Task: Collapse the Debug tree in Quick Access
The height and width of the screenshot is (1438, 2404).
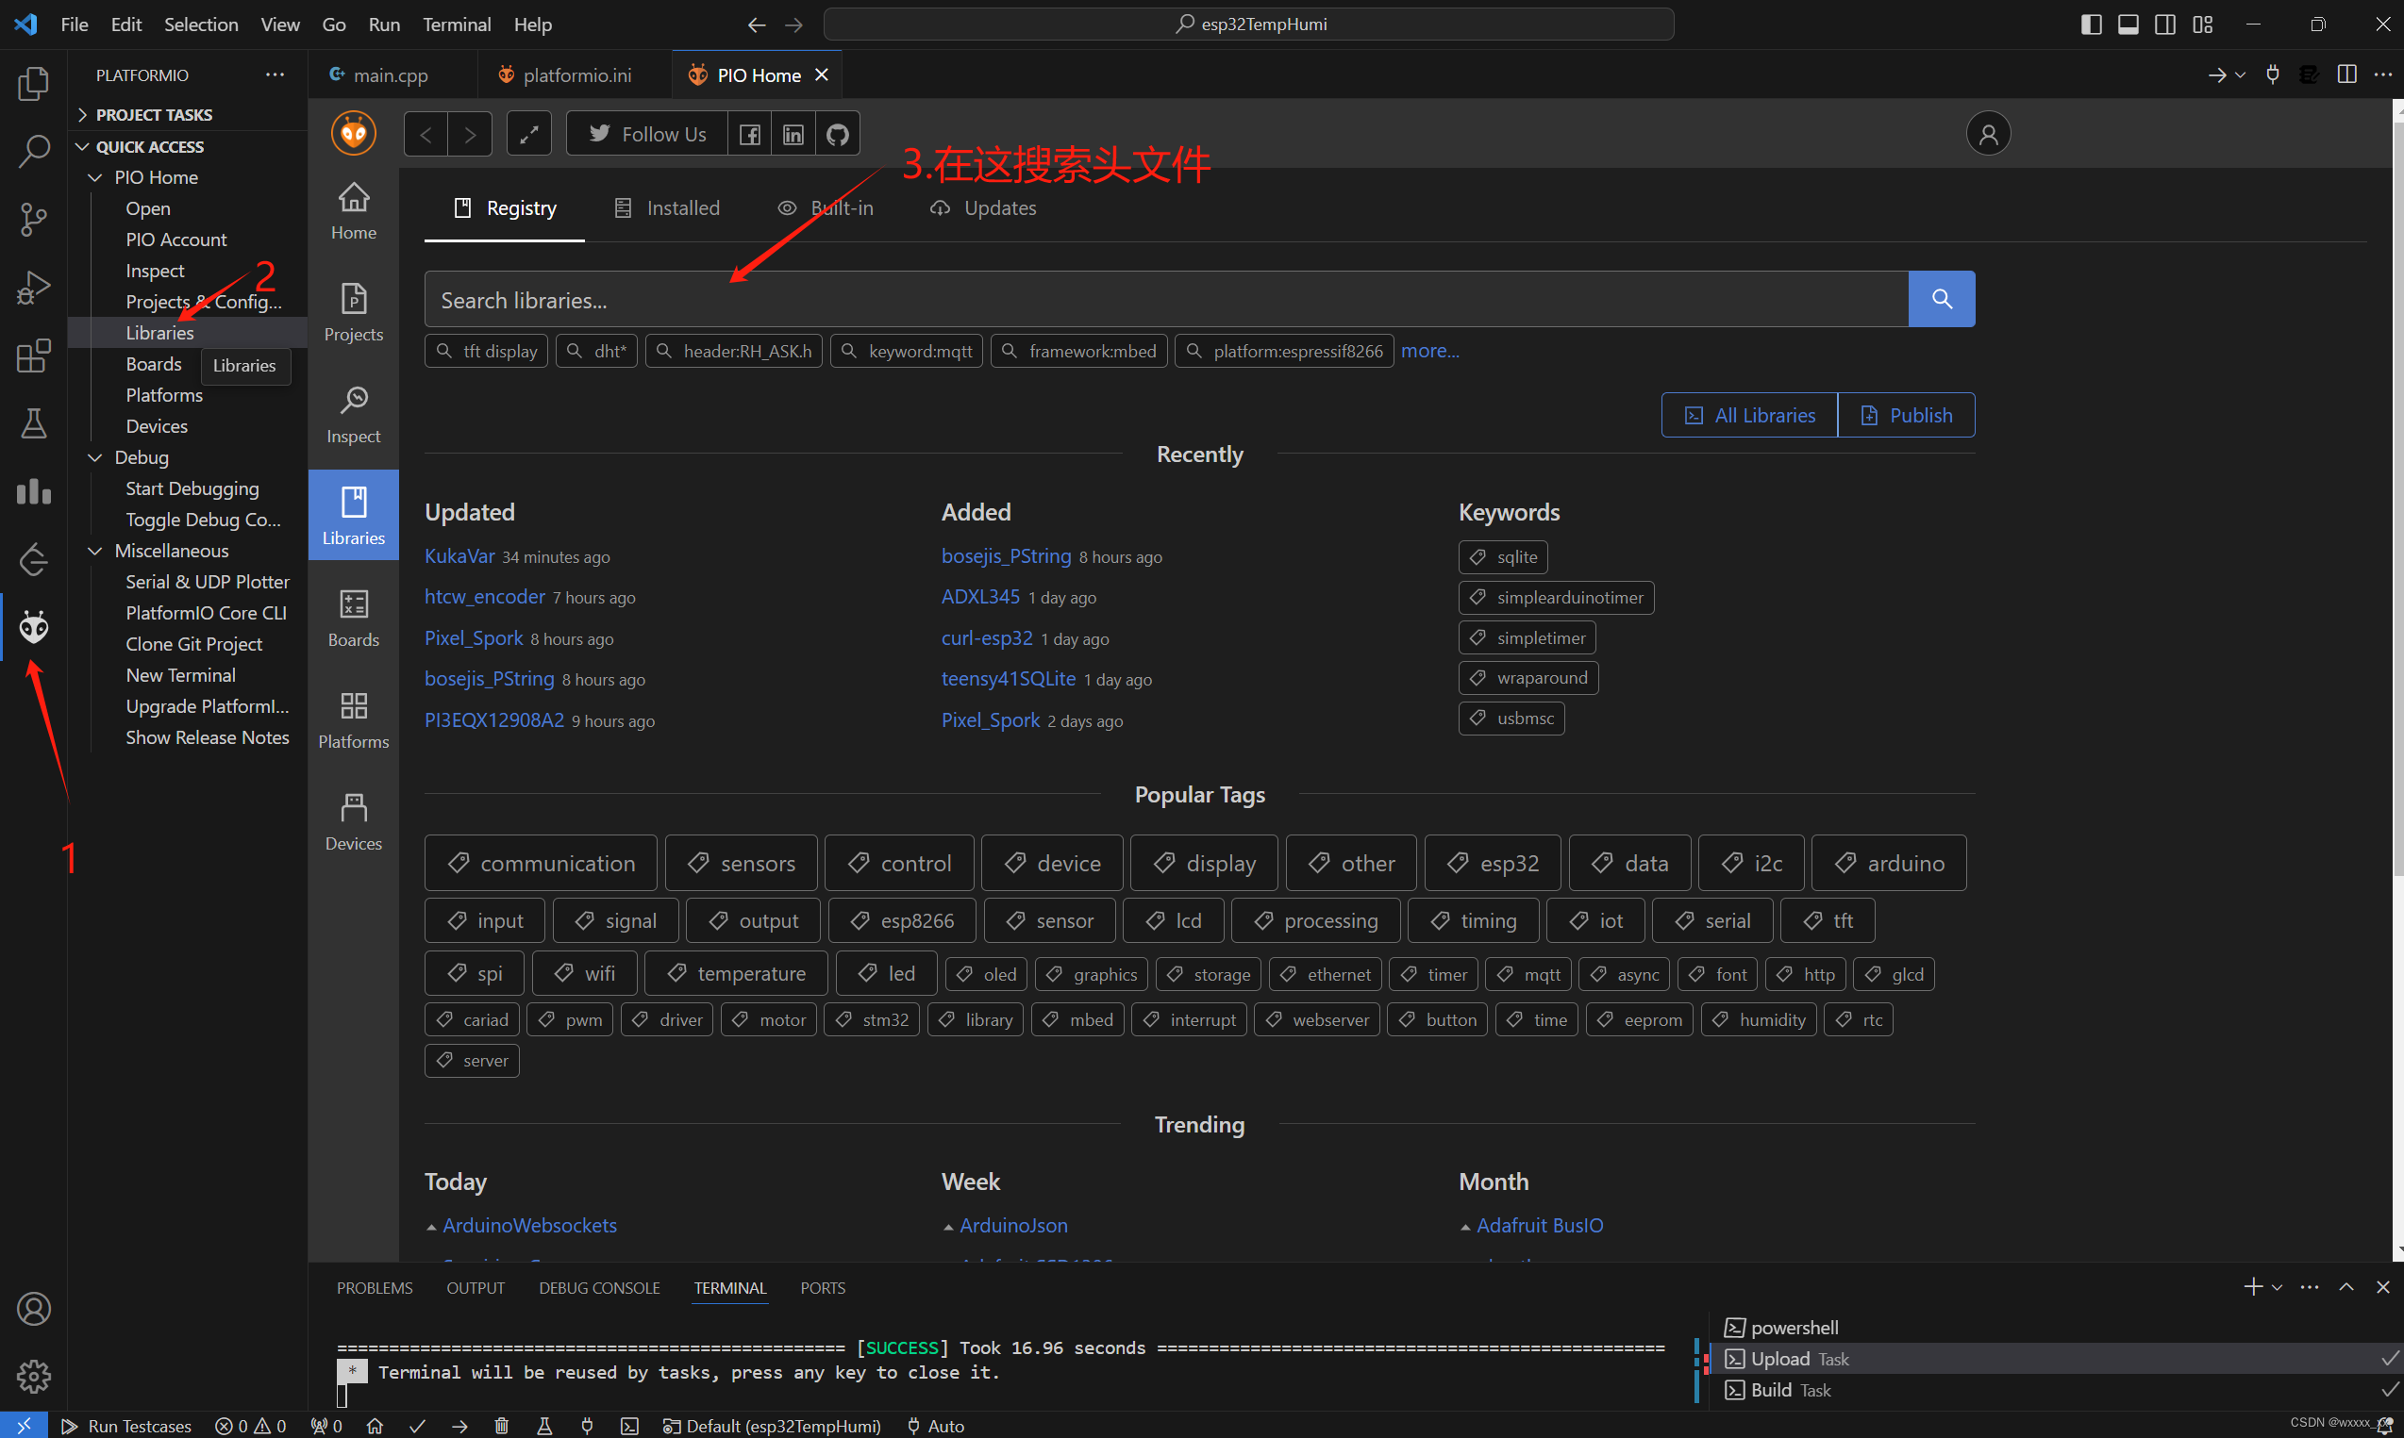Action: [x=94, y=456]
